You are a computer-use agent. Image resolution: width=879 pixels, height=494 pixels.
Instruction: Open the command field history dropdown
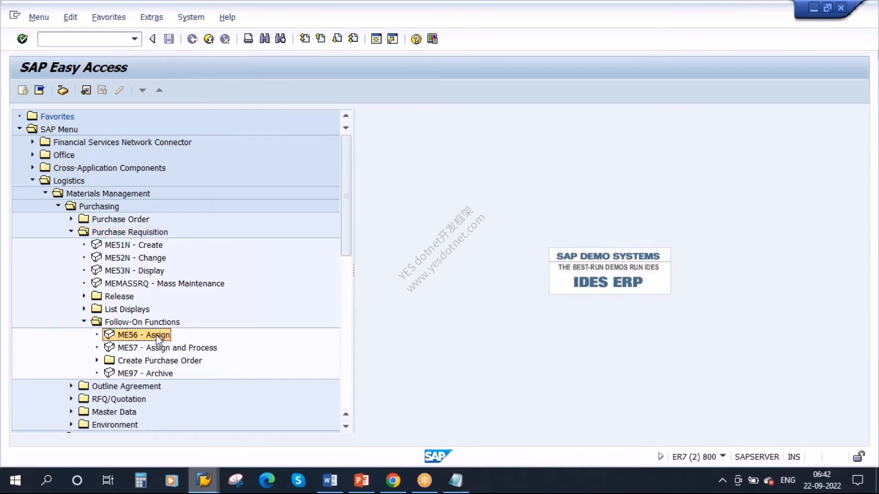[x=134, y=39]
